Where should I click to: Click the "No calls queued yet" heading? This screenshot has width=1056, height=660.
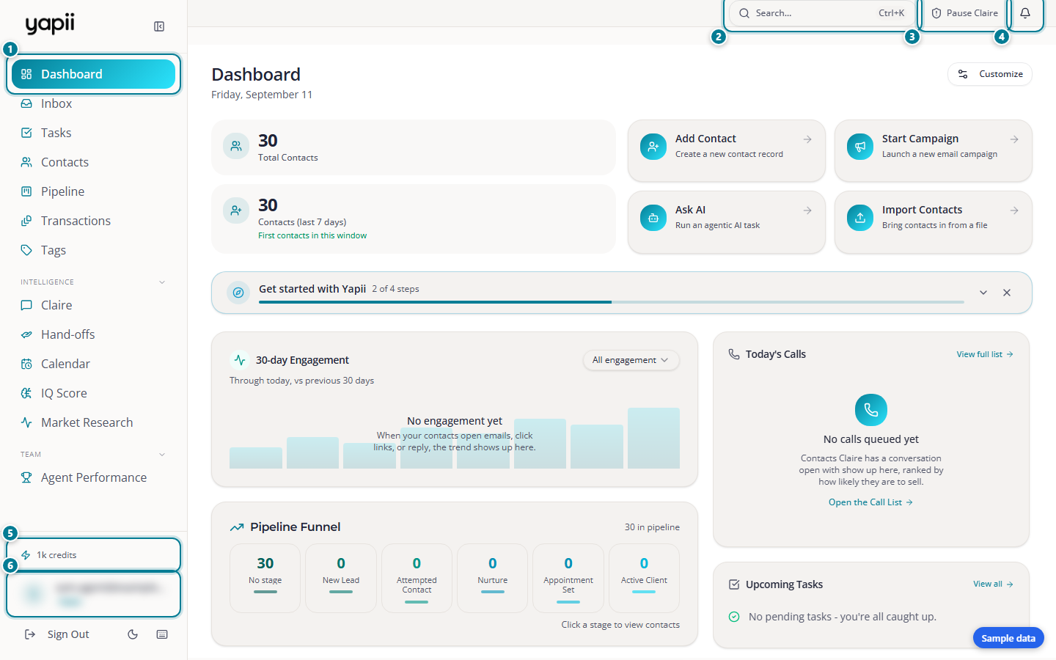(x=871, y=439)
